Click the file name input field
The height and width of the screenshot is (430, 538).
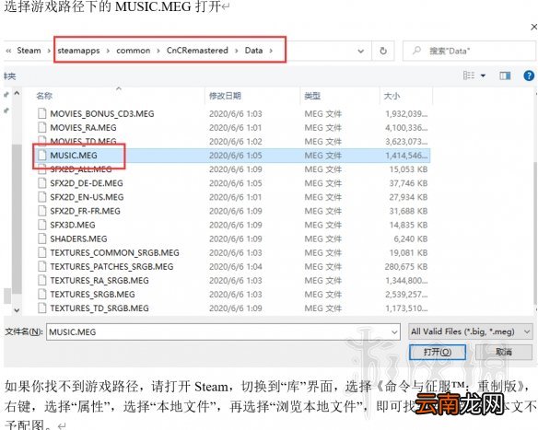coord(219,331)
